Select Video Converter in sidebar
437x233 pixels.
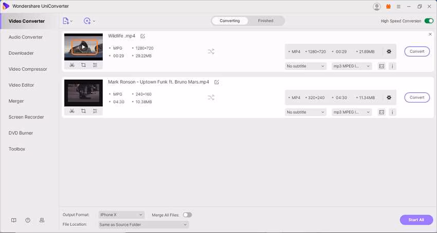coord(26,21)
